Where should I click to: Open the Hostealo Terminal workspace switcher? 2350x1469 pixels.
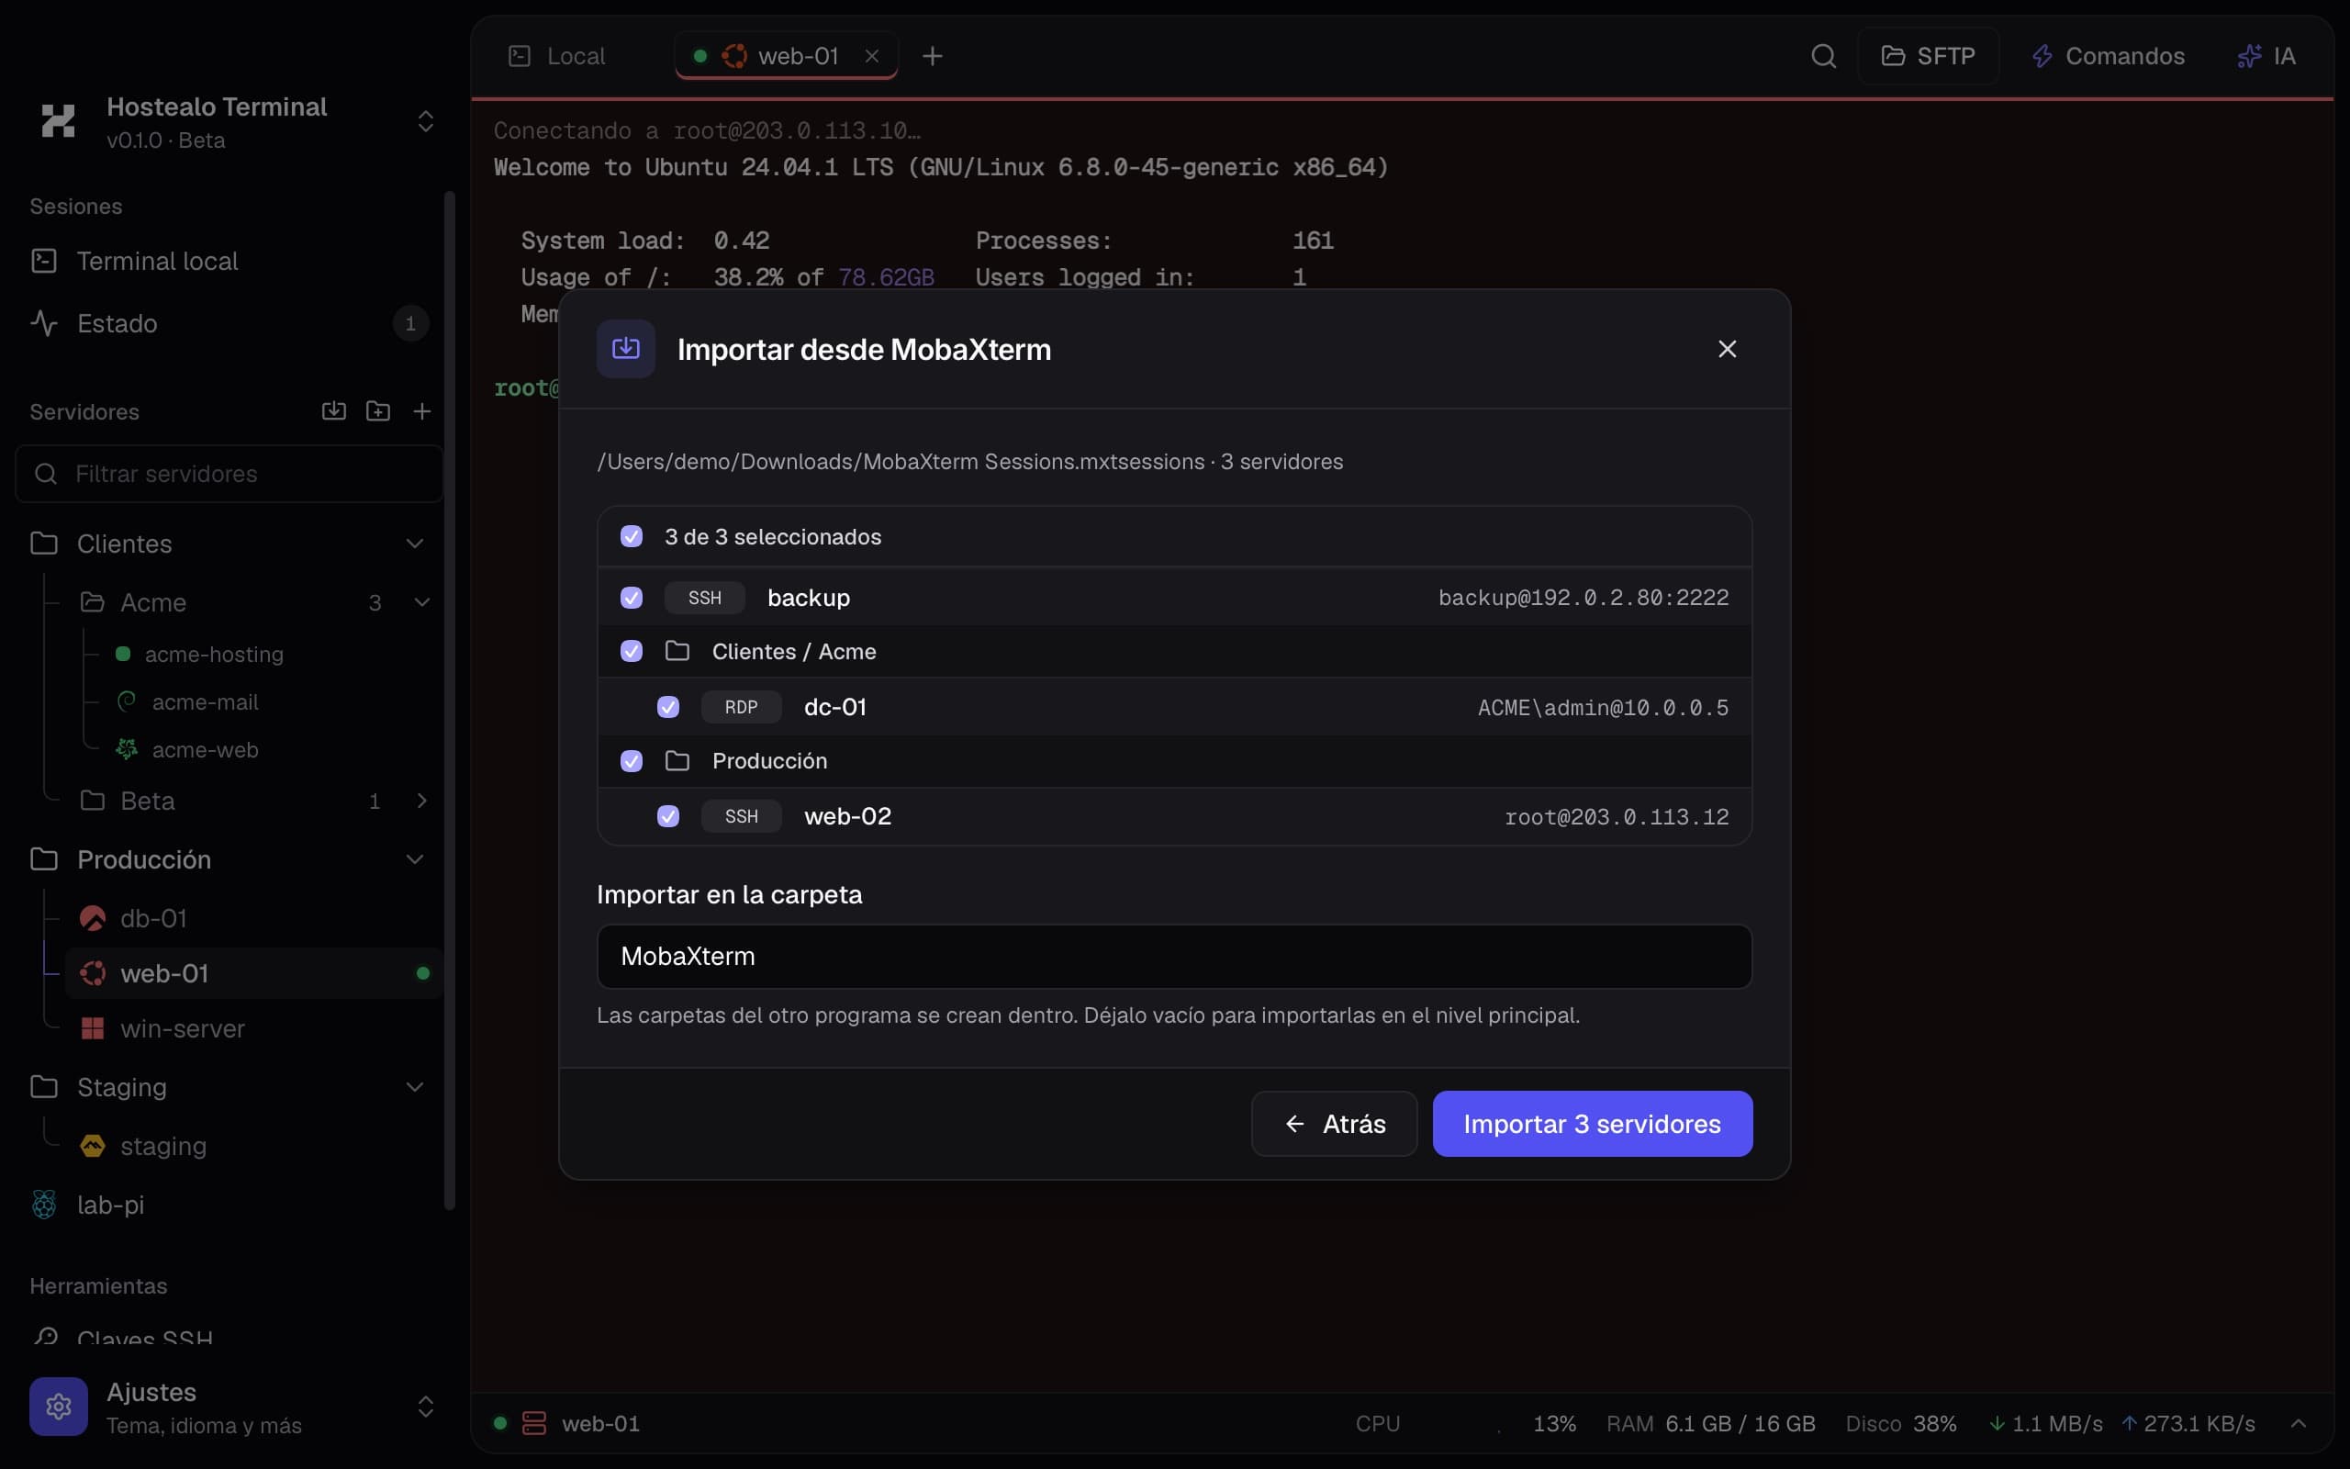click(x=425, y=121)
